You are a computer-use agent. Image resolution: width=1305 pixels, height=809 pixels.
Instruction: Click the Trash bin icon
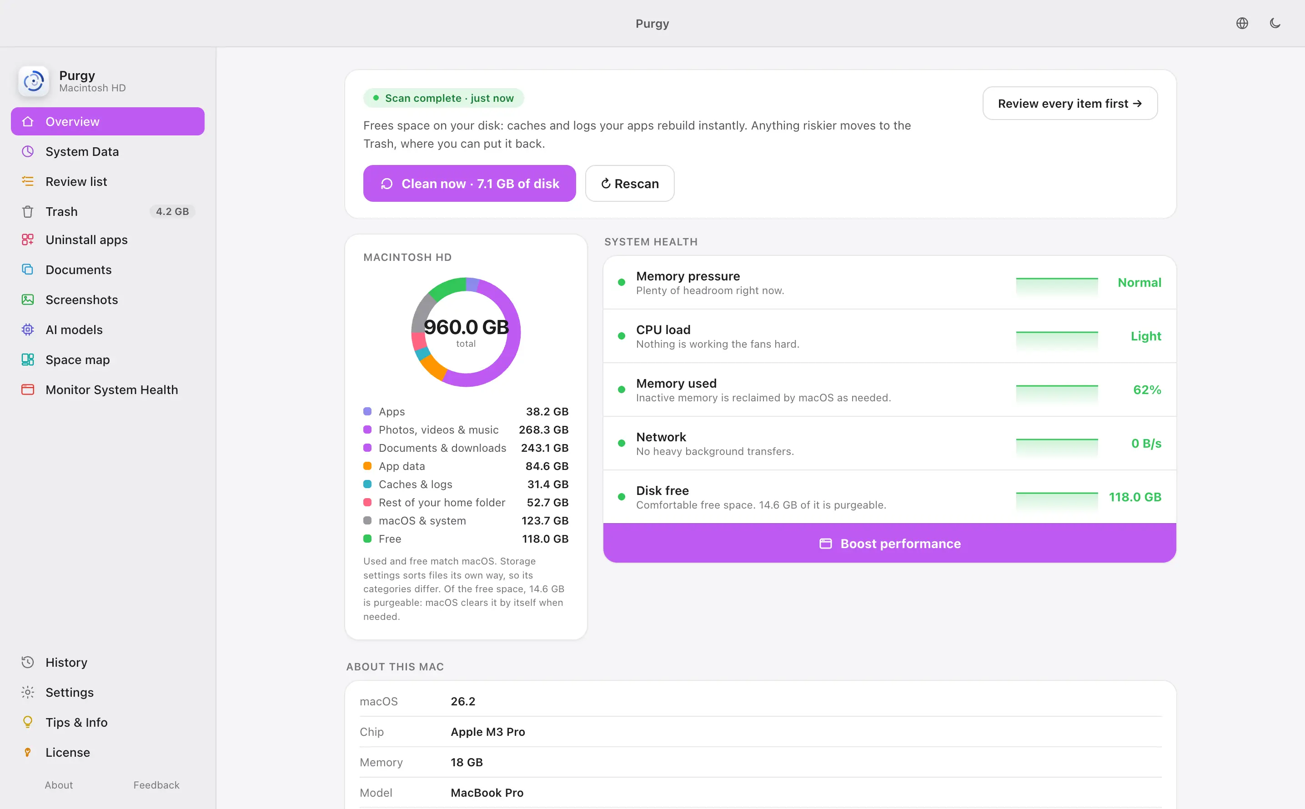[x=28, y=211]
